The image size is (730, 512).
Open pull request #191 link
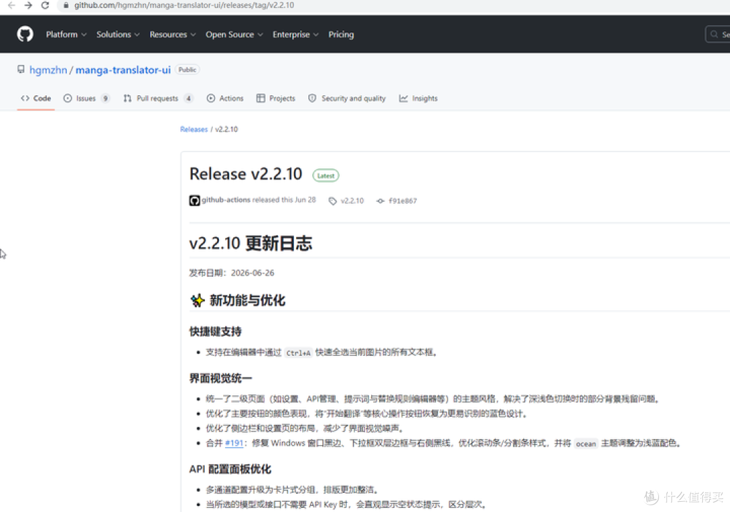coord(234,442)
